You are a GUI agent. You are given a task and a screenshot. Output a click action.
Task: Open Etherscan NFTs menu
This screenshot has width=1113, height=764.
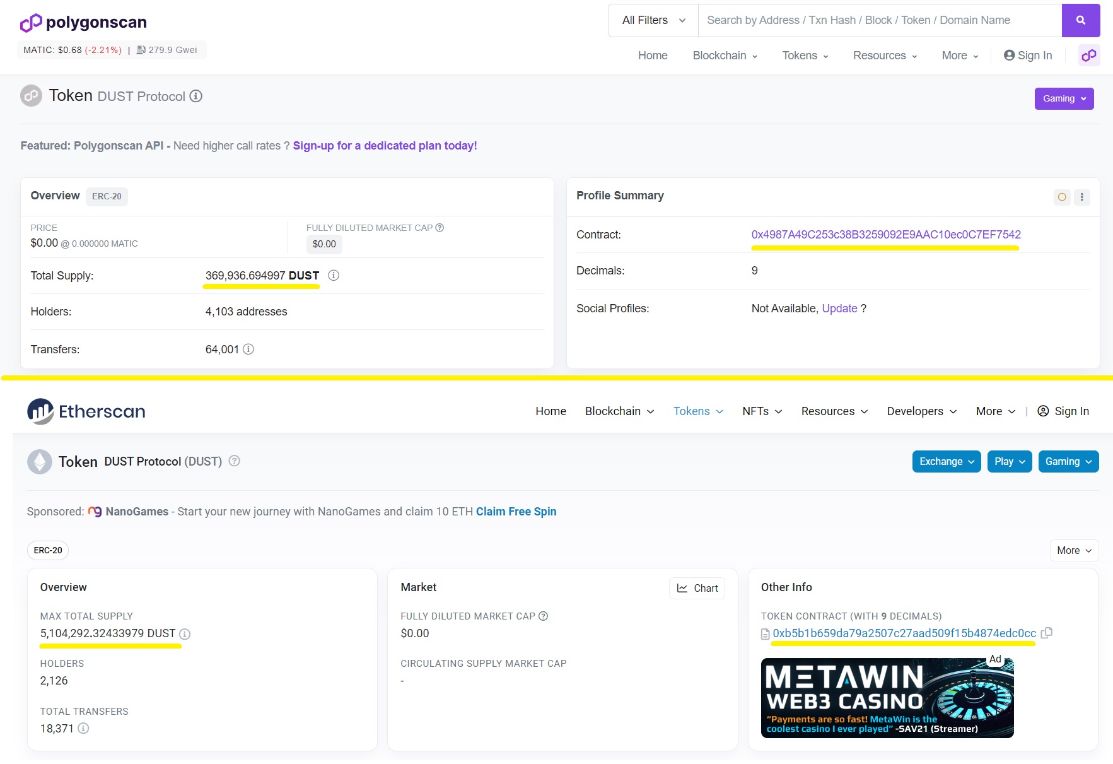click(762, 411)
